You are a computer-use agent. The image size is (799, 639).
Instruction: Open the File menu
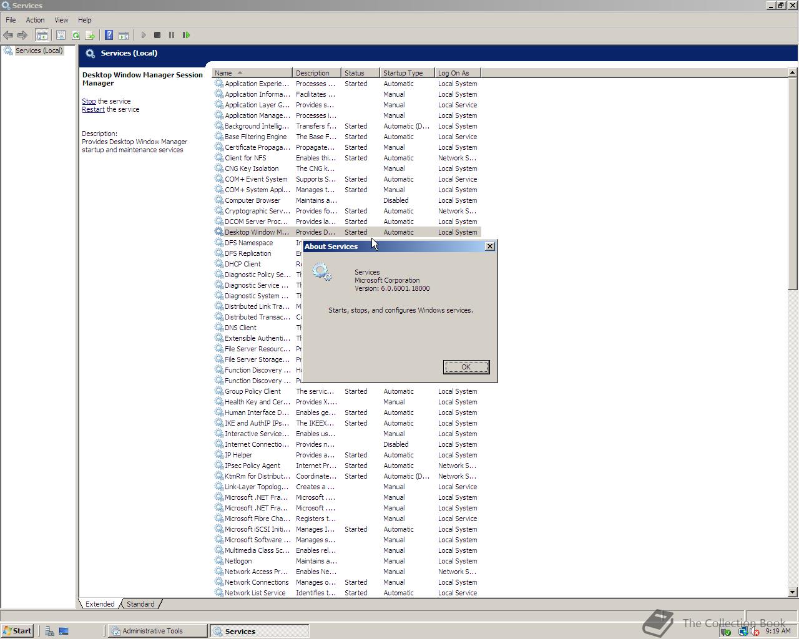click(11, 20)
